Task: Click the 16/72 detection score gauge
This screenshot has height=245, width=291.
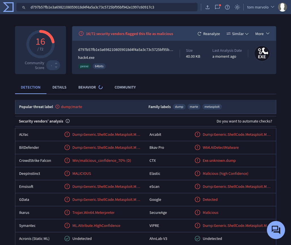Action: click(x=41, y=44)
